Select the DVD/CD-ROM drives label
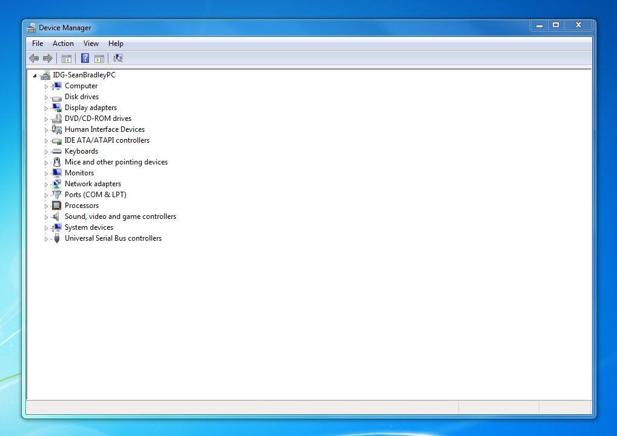 98,119
